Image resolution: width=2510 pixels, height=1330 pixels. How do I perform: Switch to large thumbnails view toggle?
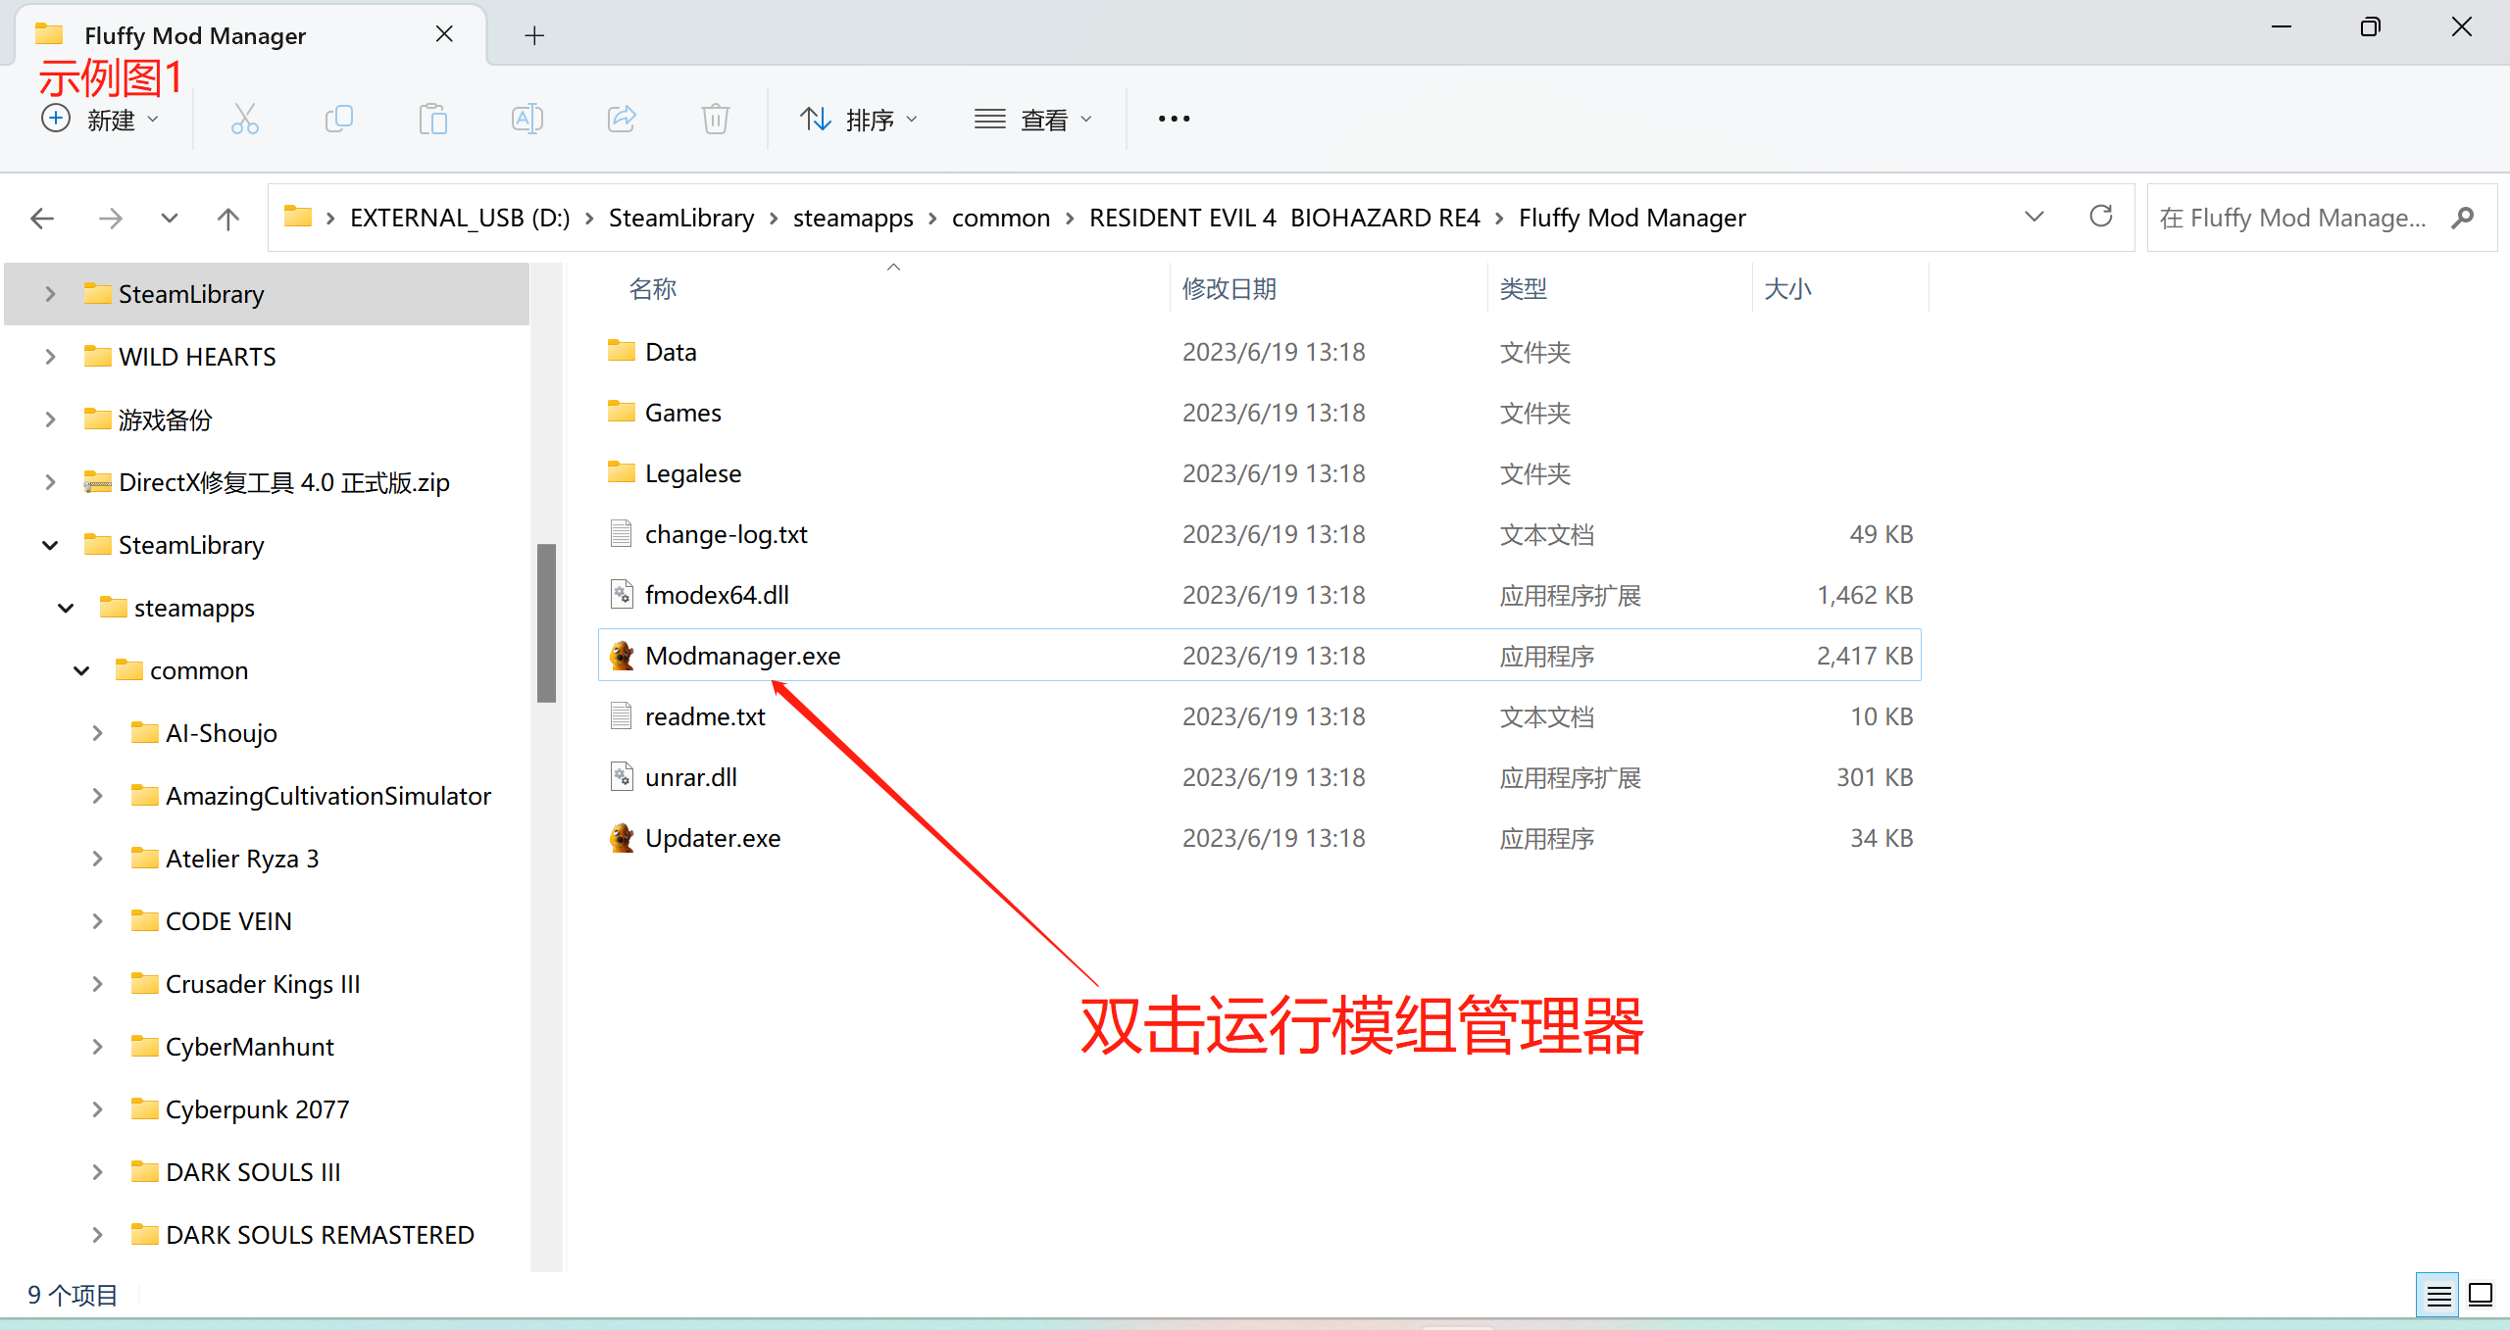(x=2481, y=1296)
